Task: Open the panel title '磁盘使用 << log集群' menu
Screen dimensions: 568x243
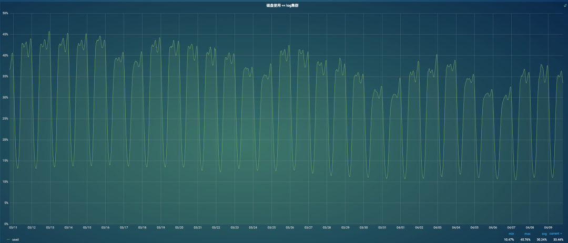Action: [282, 5]
